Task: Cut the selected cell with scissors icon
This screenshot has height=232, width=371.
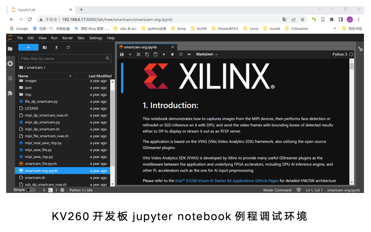Action: click(x=139, y=54)
